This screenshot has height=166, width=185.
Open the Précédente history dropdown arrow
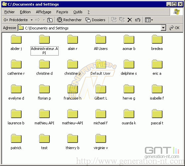pos(31,20)
